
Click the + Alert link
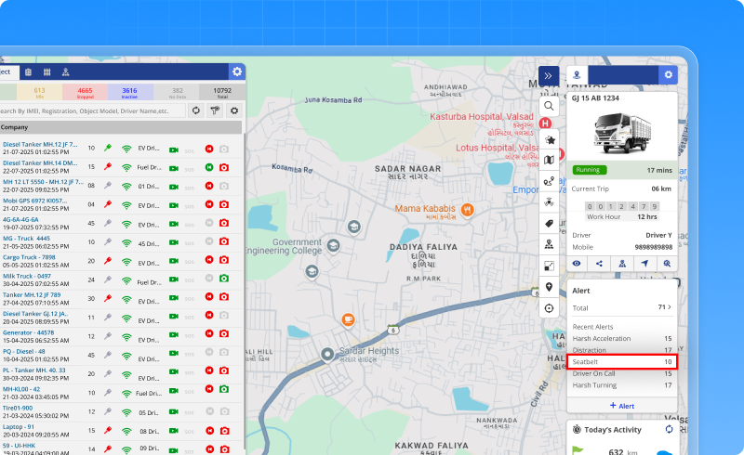point(621,406)
